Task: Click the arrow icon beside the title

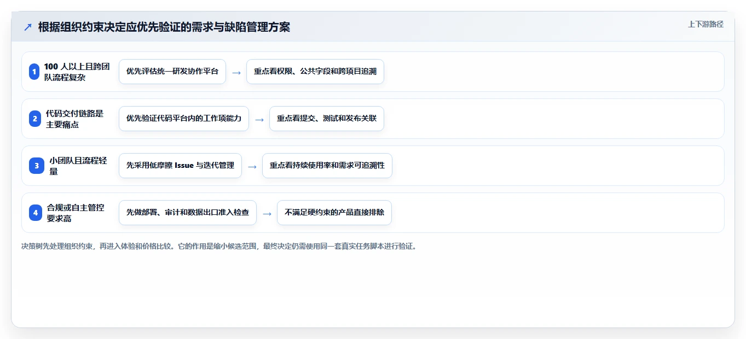Action: click(x=28, y=27)
